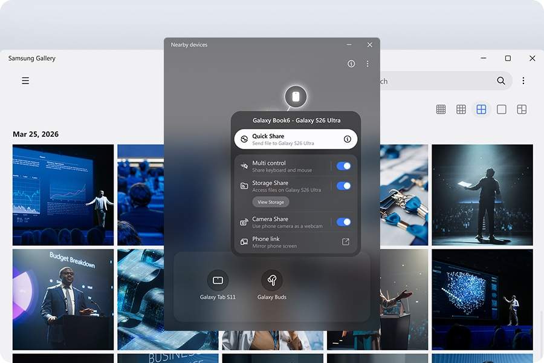The width and height of the screenshot is (544, 363).
Task: Click the connected phone device icon
Action: [296, 97]
